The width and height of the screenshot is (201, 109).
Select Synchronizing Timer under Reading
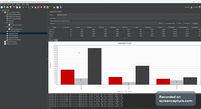16,25
